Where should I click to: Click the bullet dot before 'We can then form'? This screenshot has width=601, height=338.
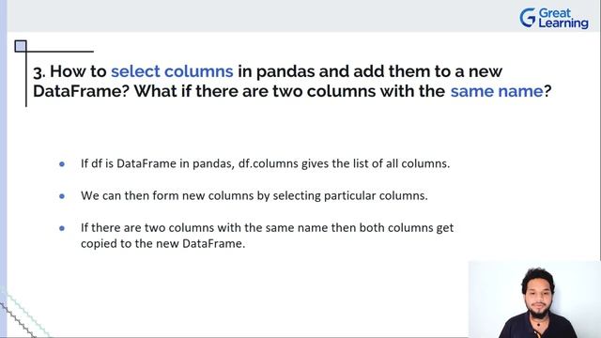coord(62,196)
